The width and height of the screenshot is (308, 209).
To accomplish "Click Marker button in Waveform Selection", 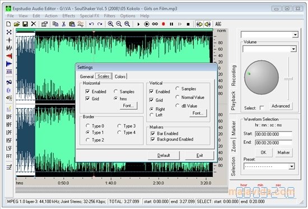I will click(x=283, y=152).
